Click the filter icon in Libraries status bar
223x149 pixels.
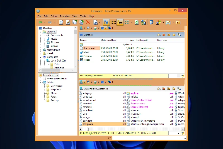pos(183,76)
